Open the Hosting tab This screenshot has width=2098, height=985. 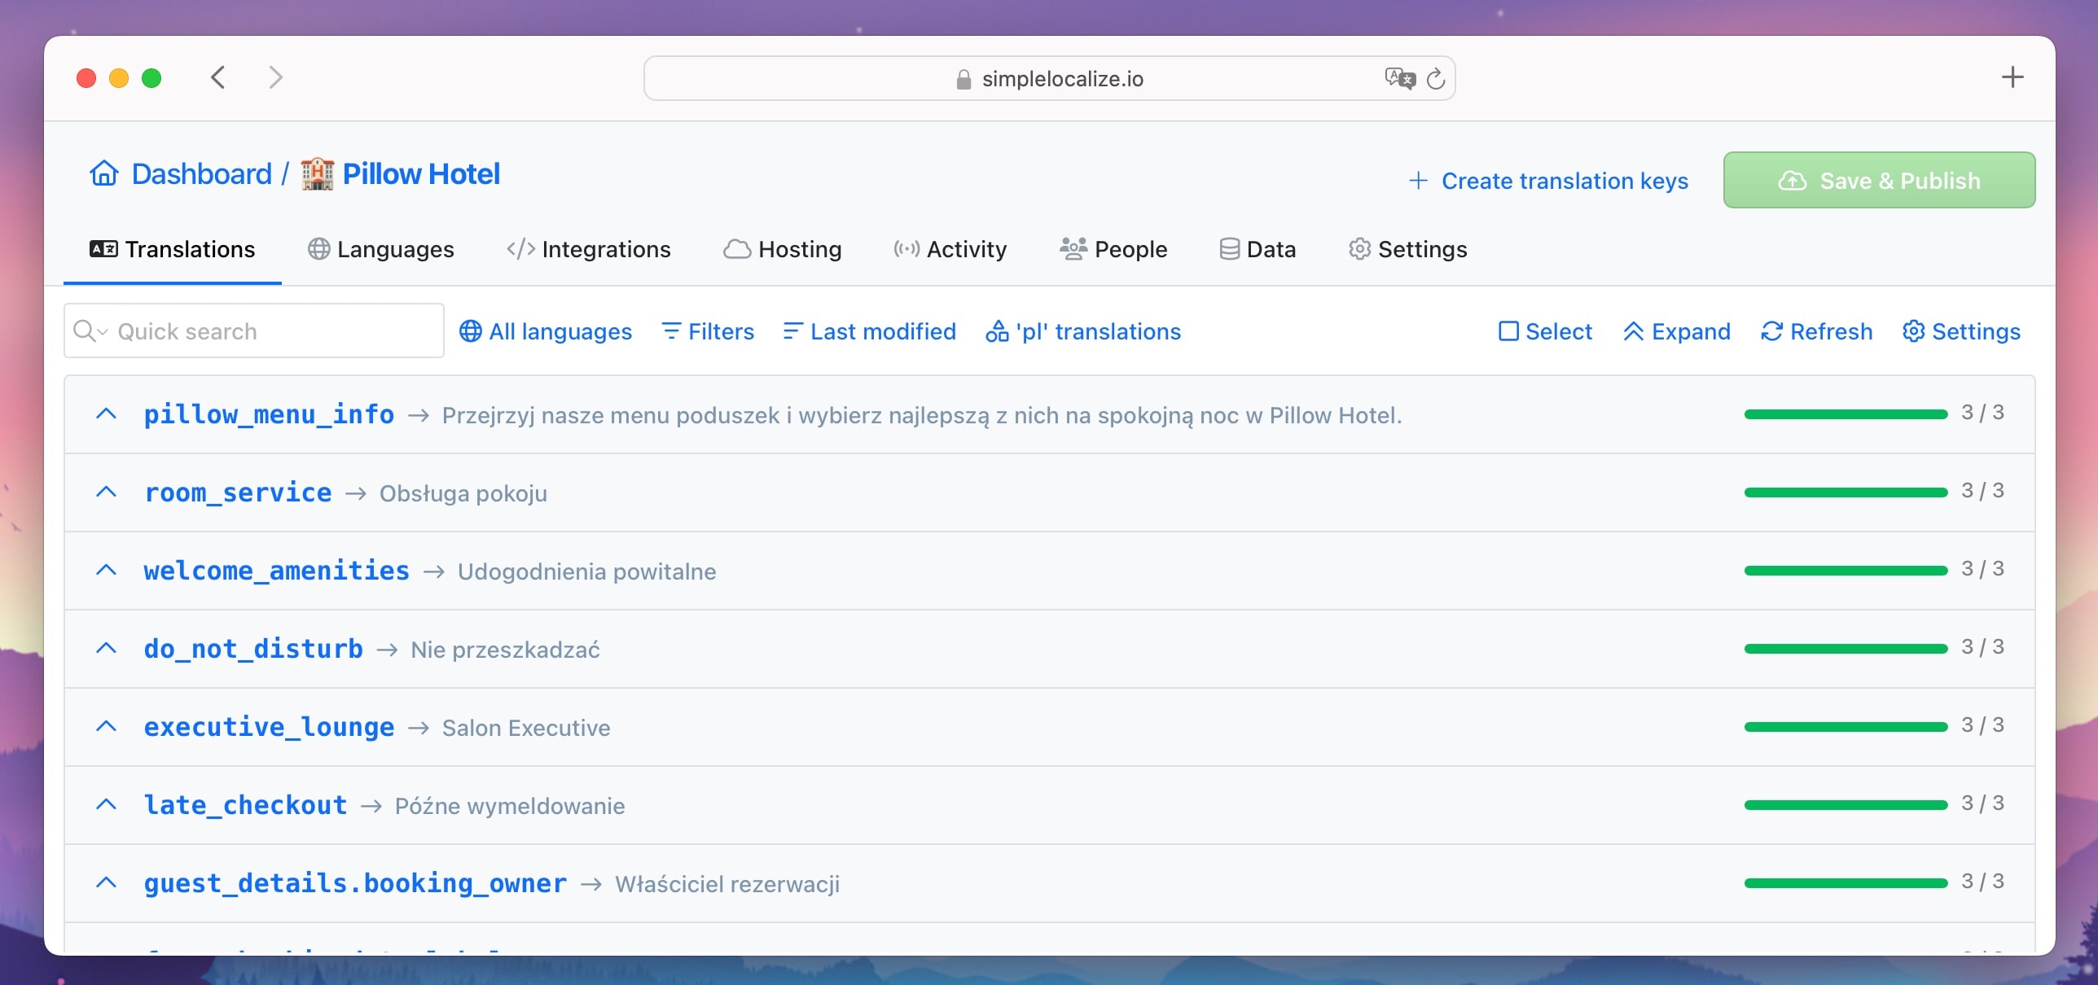coord(783,248)
